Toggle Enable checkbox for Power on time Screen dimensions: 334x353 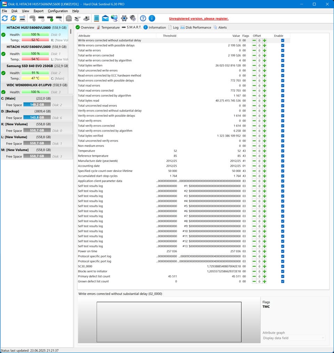coord(283,251)
